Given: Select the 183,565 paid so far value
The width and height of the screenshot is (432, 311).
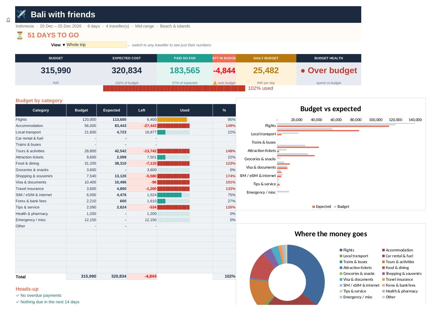Looking at the screenshot, I should (x=185, y=71).
